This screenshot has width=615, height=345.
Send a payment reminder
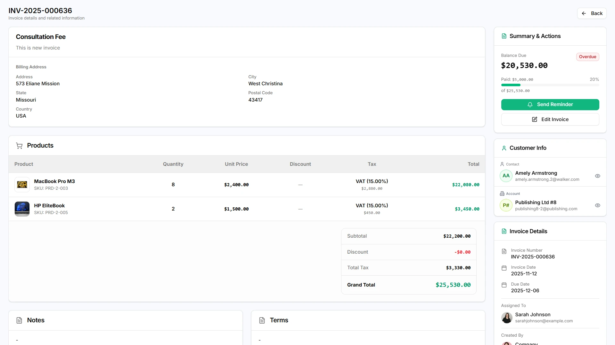550,104
